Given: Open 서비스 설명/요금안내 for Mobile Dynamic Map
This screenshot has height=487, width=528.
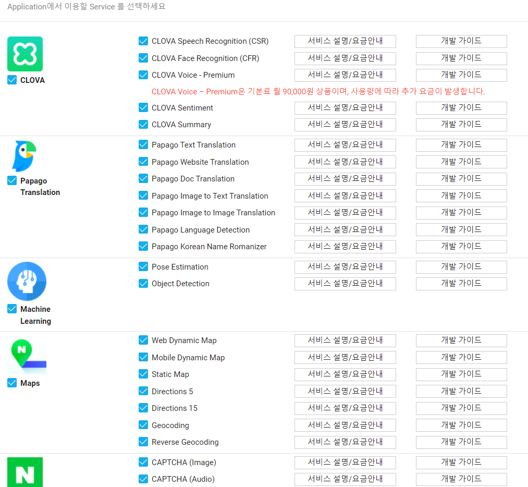Looking at the screenshot, I should pos(345,357).
